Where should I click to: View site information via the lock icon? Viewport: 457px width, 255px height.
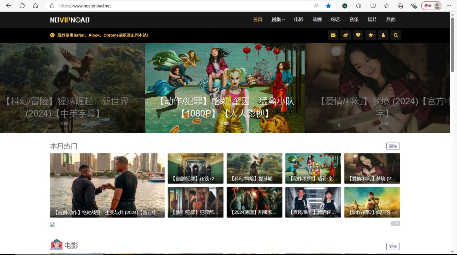pyautogui.click(x=52, y=6)
